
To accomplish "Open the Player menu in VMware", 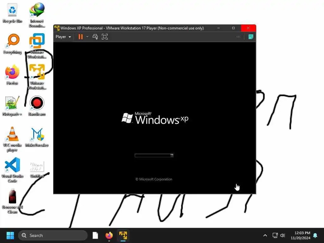I will (x=63, y=37).
